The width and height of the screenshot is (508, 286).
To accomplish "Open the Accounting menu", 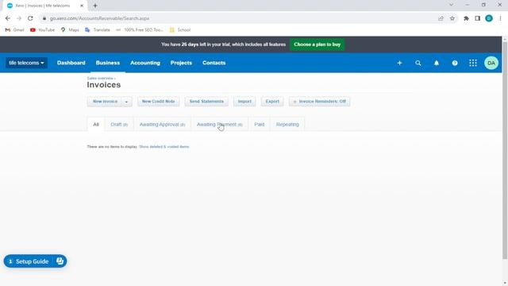I will click(145, 63).
